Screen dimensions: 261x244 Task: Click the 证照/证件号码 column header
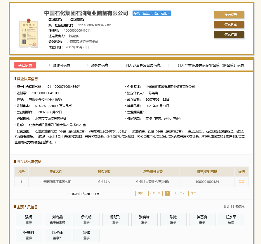[207, 172]
